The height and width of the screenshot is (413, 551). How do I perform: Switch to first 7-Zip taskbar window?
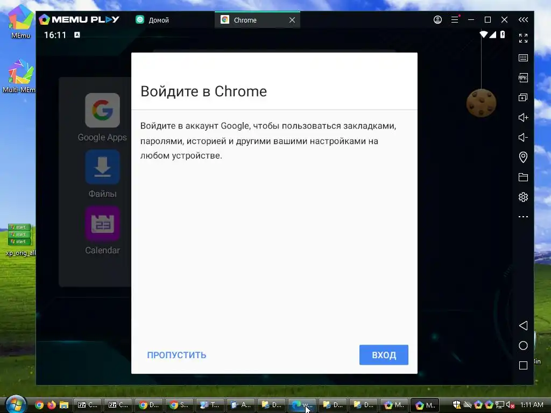pyautogui.click(x=87, y=405)
